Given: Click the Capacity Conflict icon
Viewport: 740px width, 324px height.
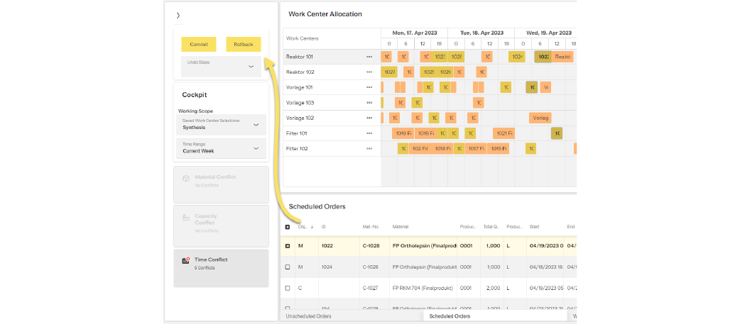Looking at the screenshot, I should click(x=185, y=218).
